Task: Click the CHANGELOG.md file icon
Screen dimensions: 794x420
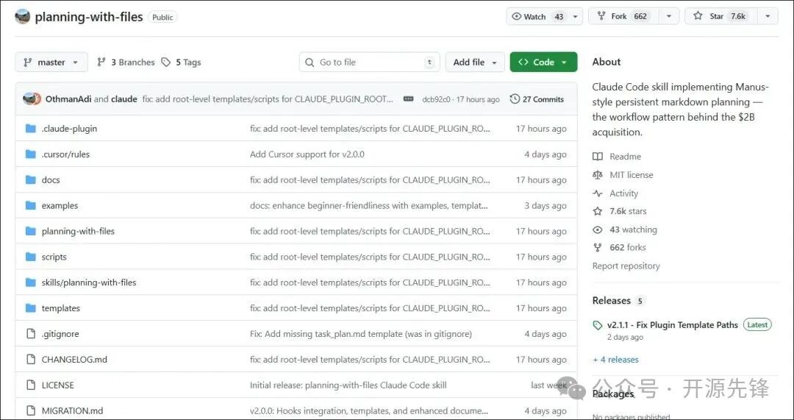Action: tap(31, 359)
